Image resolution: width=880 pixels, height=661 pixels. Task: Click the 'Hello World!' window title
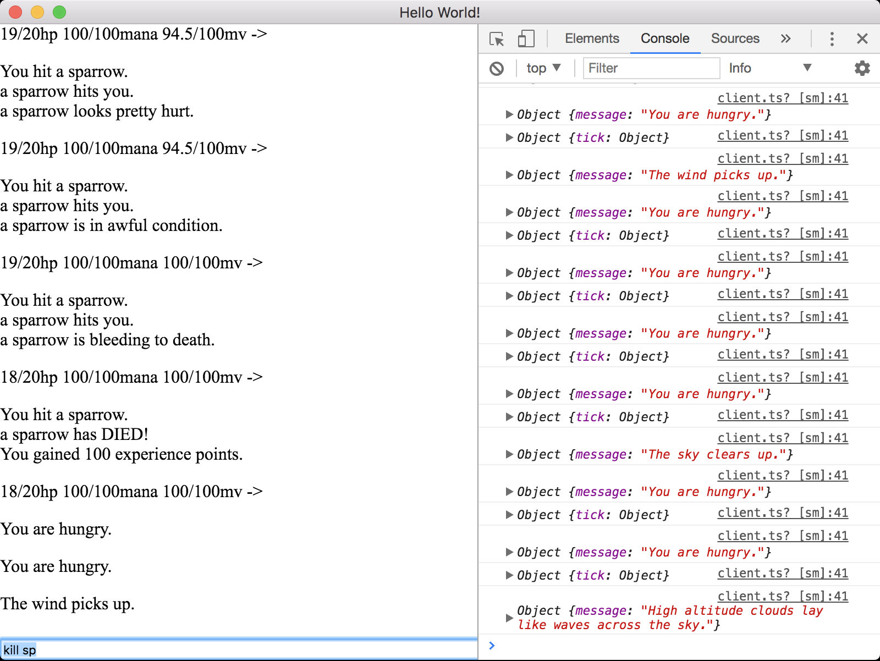click(x=439, y=12)
